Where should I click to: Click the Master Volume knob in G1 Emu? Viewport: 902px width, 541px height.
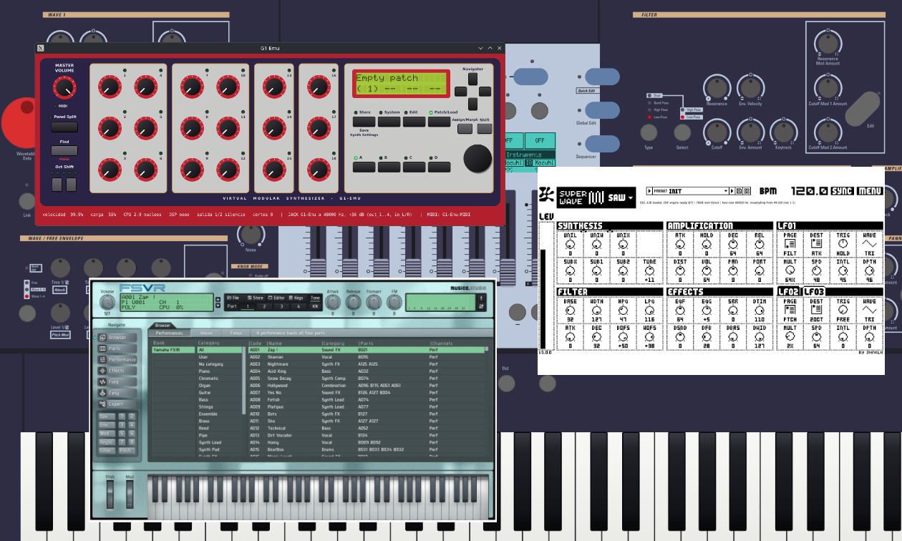click(x=64, y=88)
